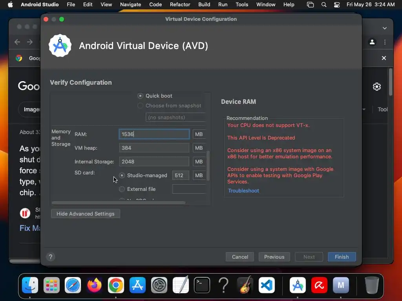Open the Code menu
Screen dimensions: 402x301
[x=155, y=5]
